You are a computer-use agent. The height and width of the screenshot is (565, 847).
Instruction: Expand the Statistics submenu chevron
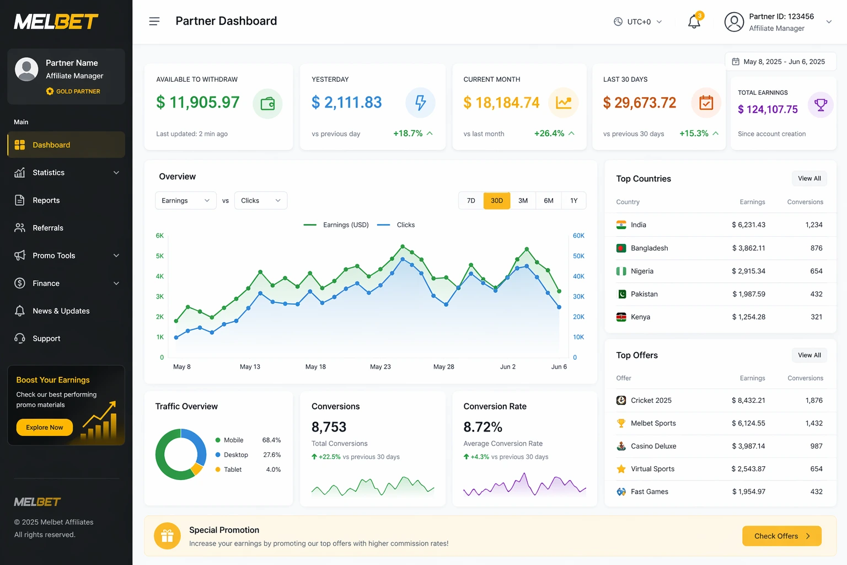pyautogui.click(x=116, y=173)
